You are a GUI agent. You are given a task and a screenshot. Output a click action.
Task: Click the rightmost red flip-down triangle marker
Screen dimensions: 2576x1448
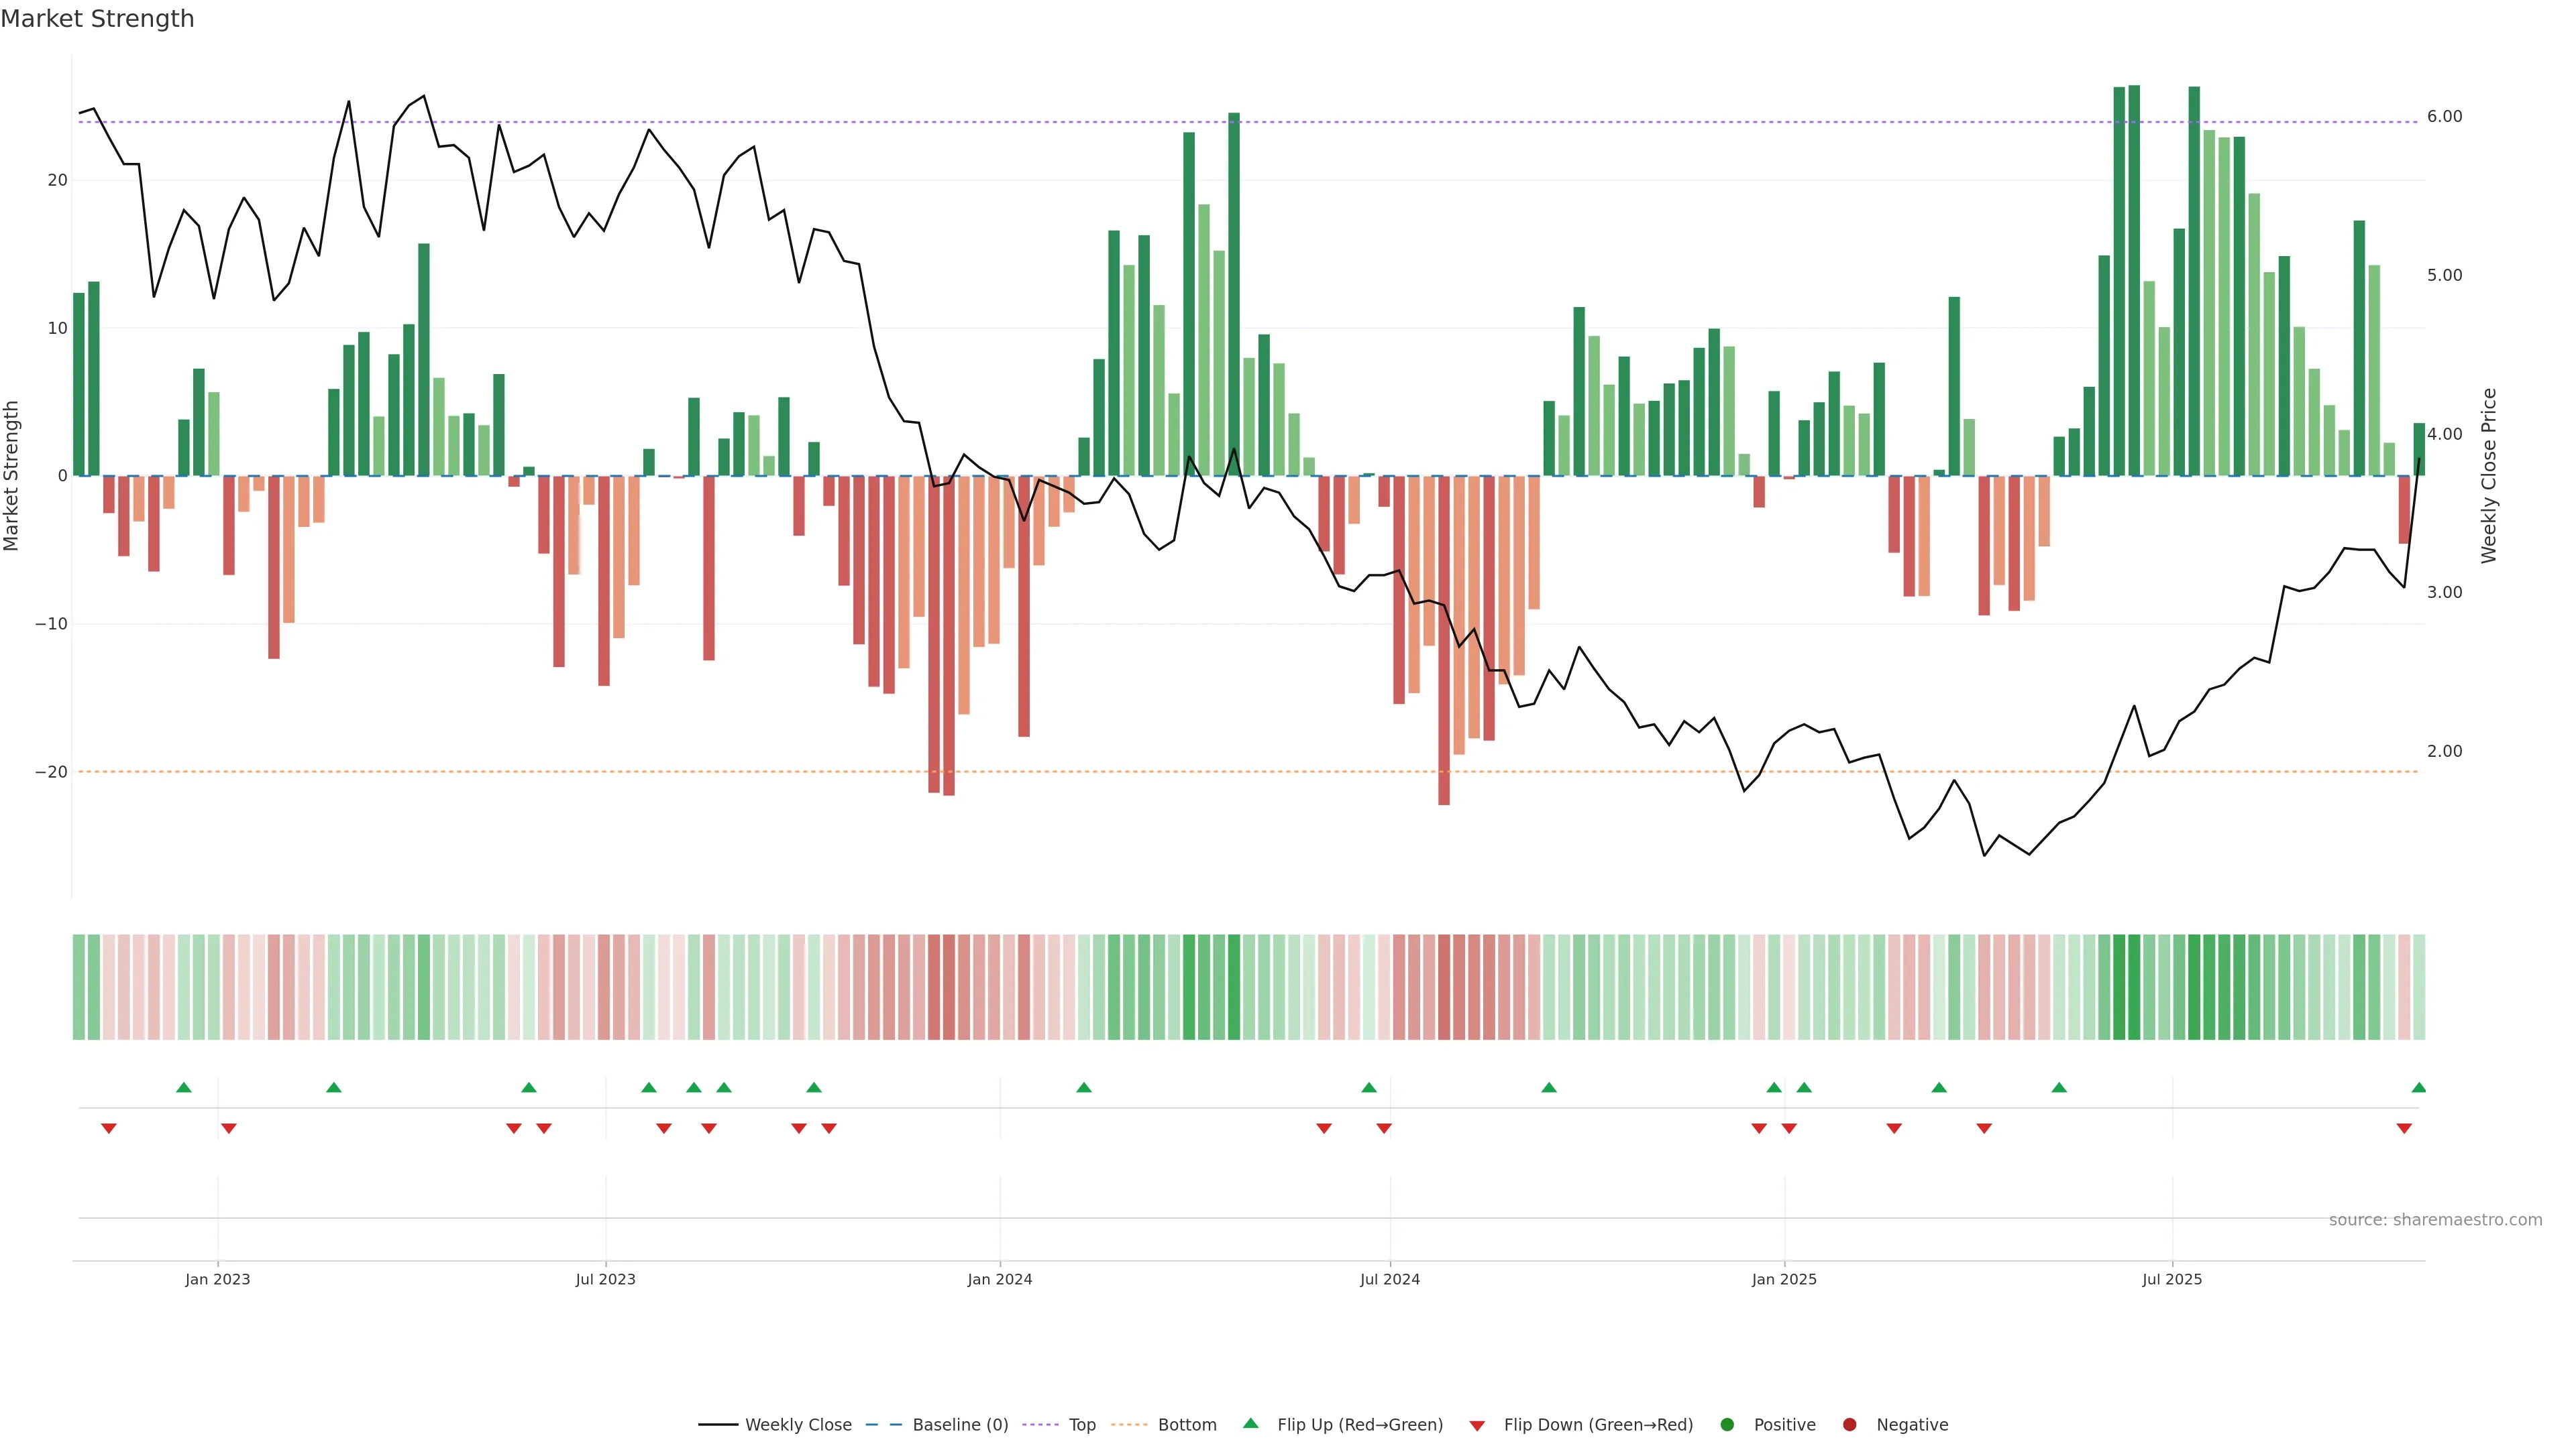[2404, 1128]
